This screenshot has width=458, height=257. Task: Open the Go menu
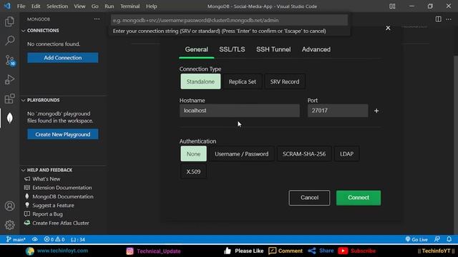(94, 6)
